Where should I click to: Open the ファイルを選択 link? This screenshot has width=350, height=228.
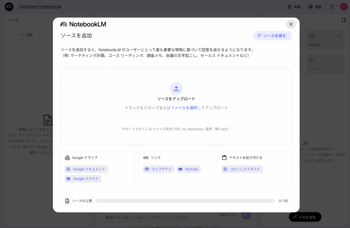click(184, 108)
